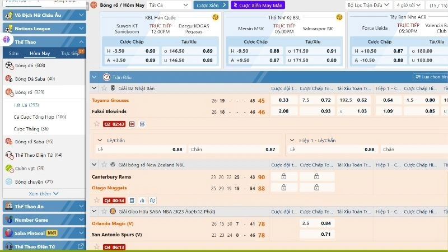The width and height of the screenshot is (448, 252).
Task: Open the 4 giờ tới time dropdown
Action: click(x=409, y=5)
